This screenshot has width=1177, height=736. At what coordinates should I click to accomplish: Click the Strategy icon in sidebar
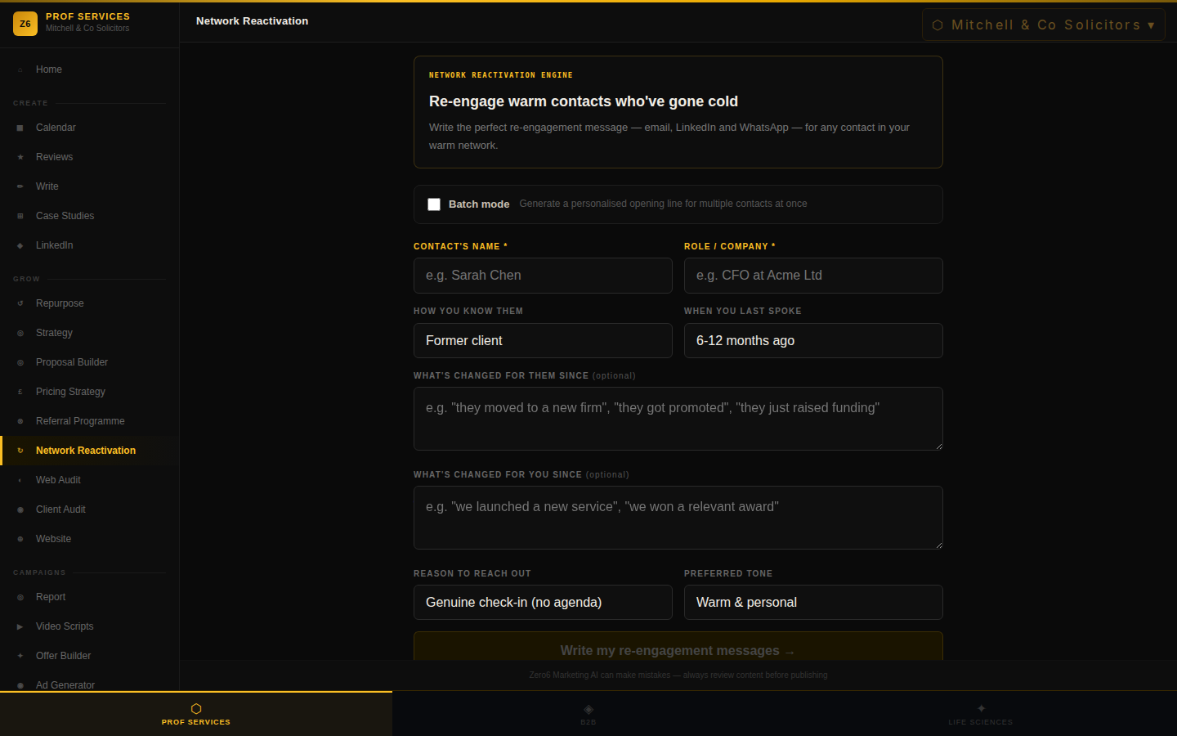click(x=20, y=334)
